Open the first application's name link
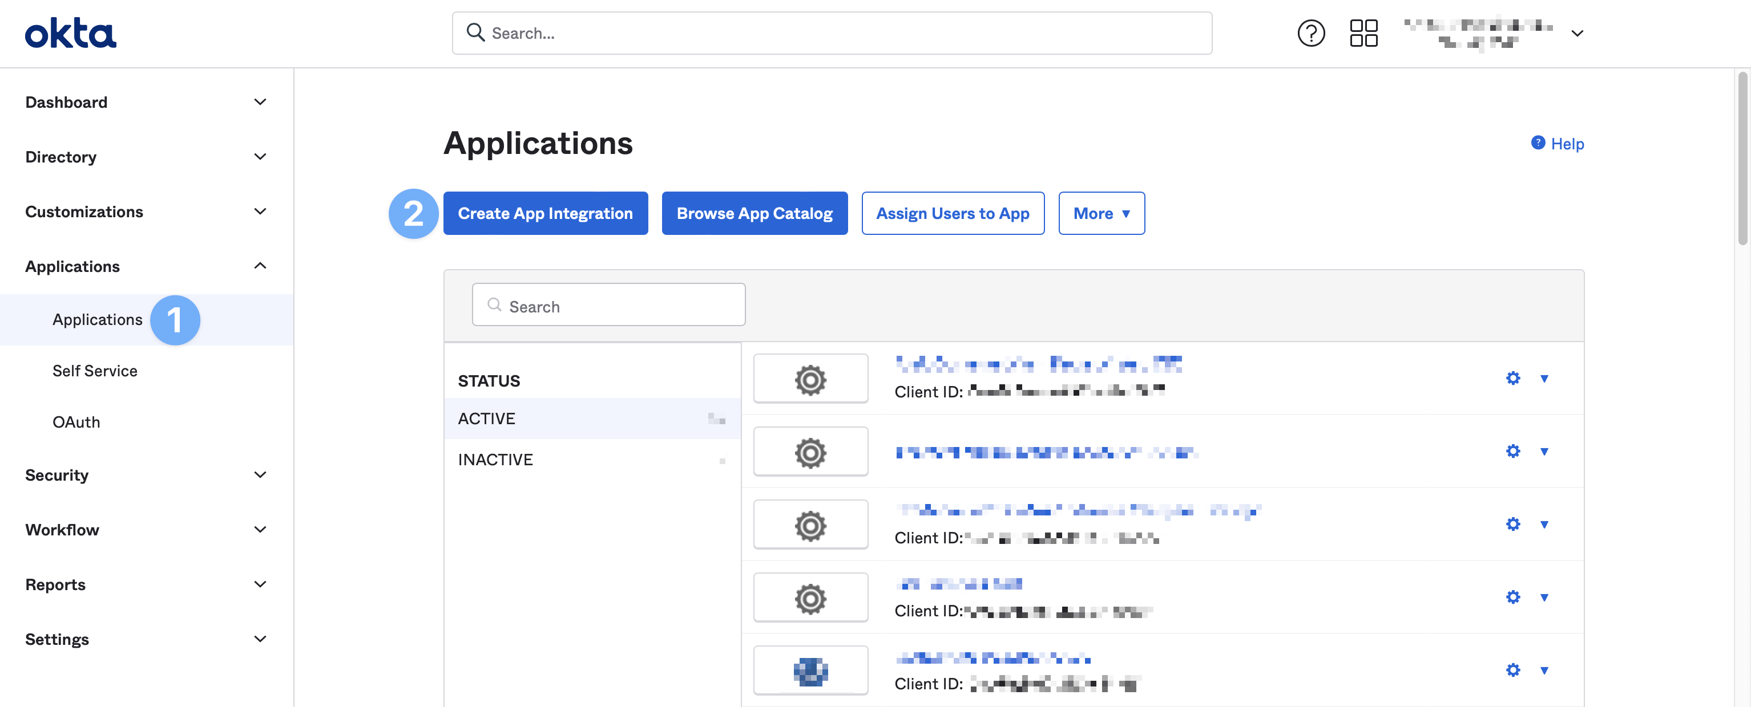The height and width of the screenshot is (707, 1751). tap(1038, 364)
